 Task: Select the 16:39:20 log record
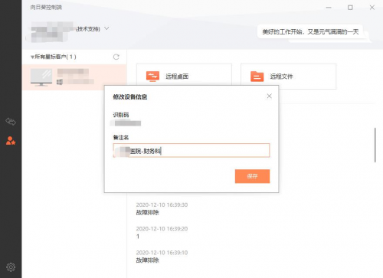click(x=162, y=232)
